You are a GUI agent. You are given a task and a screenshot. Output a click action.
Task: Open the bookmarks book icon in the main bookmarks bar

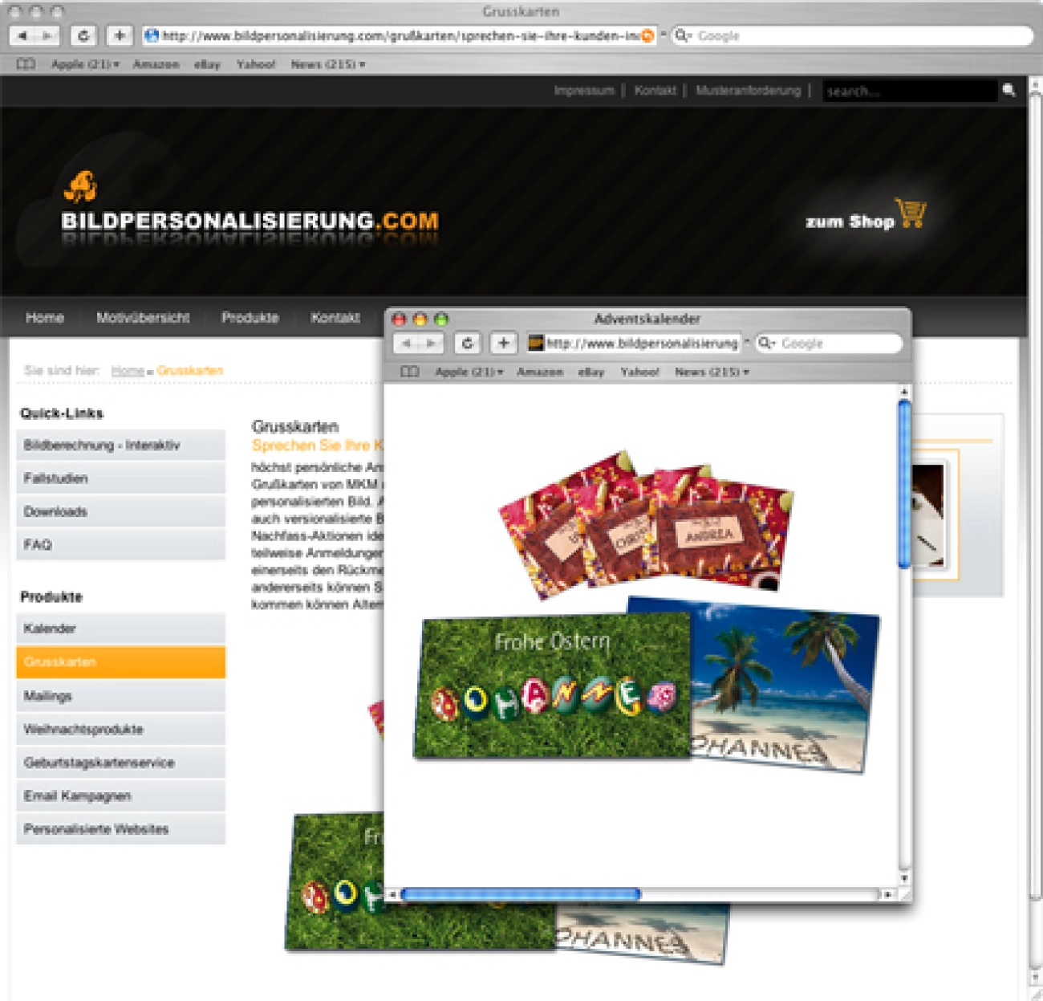26,64
